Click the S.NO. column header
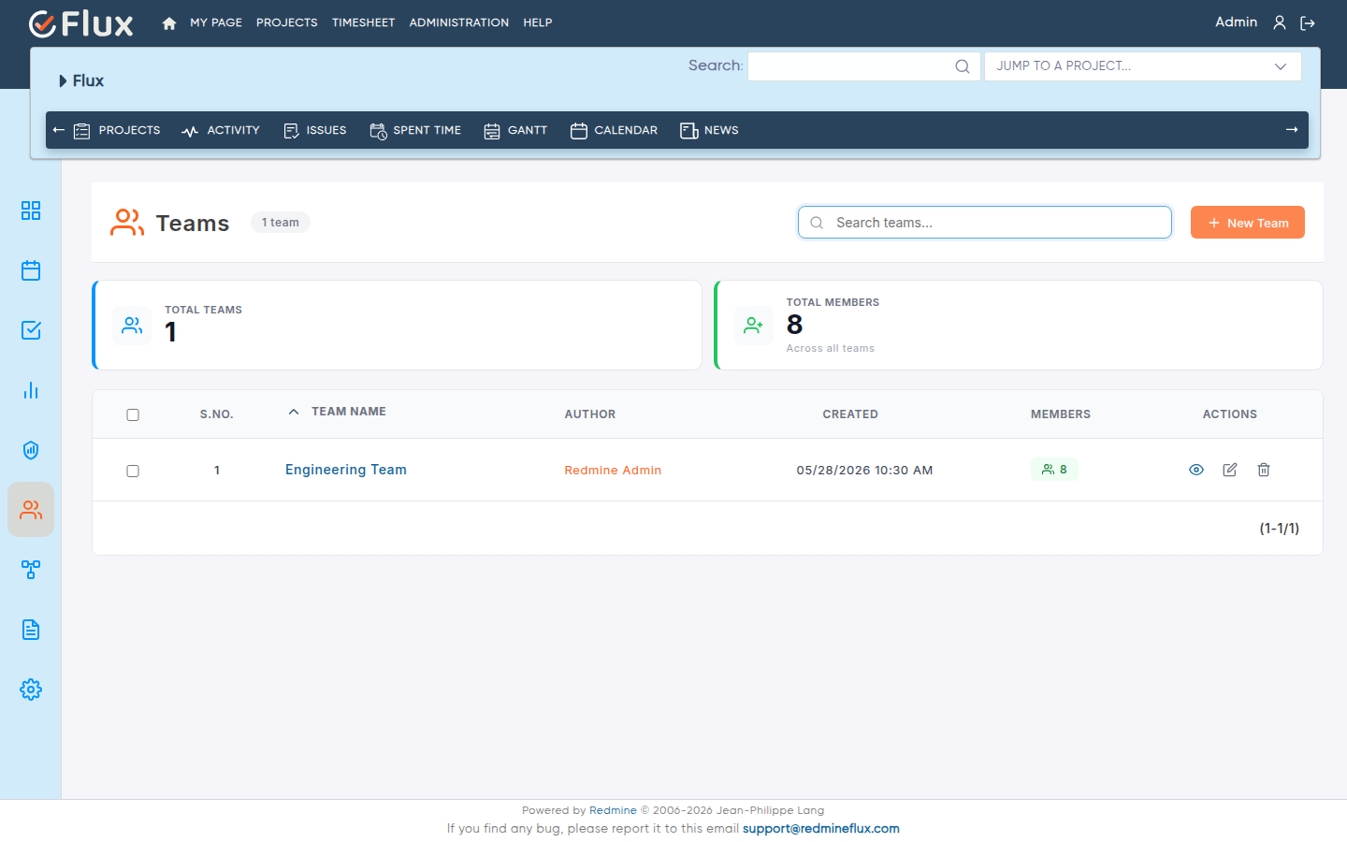Viewport: 1347px width, 842px height. [217, 414]
